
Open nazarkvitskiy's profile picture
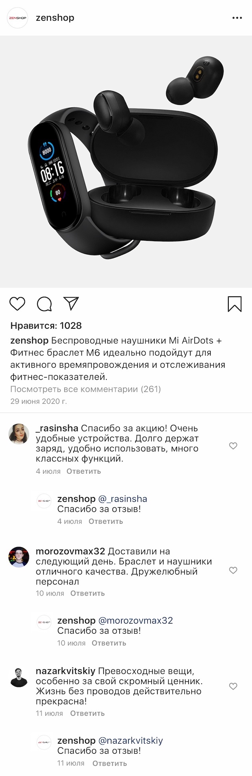click(19, 677)
